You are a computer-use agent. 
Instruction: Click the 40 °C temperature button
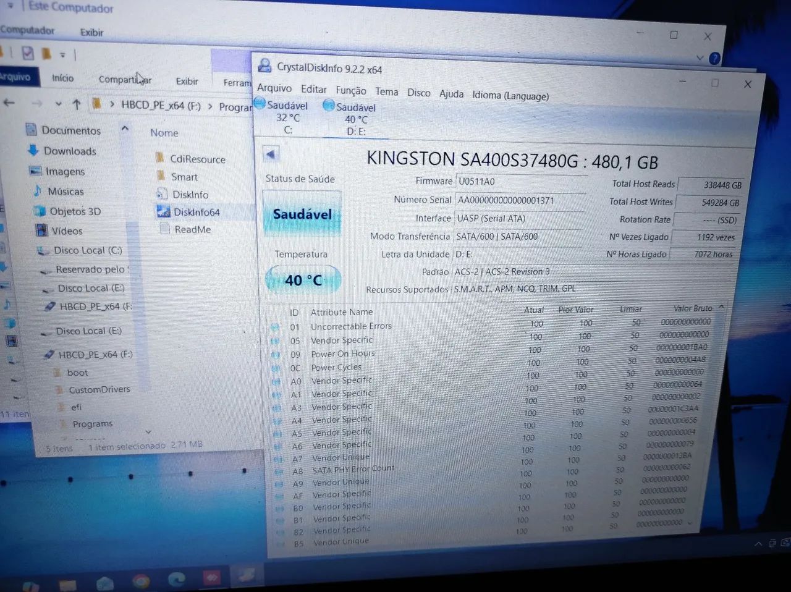coord(303,280)
